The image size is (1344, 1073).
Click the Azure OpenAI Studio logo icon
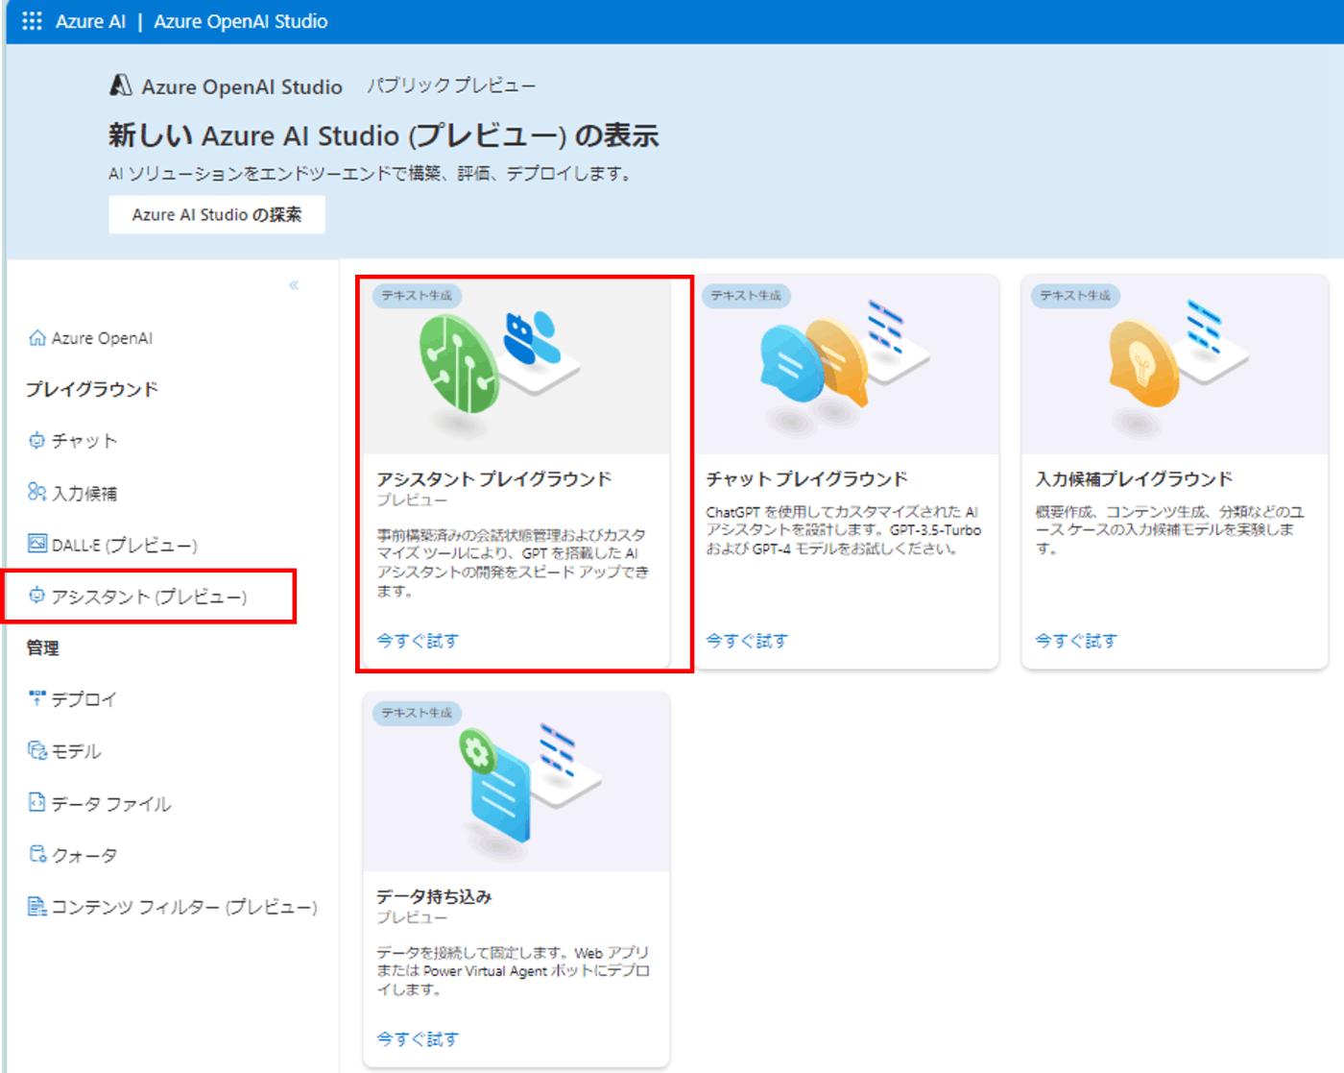coord(121,85)
